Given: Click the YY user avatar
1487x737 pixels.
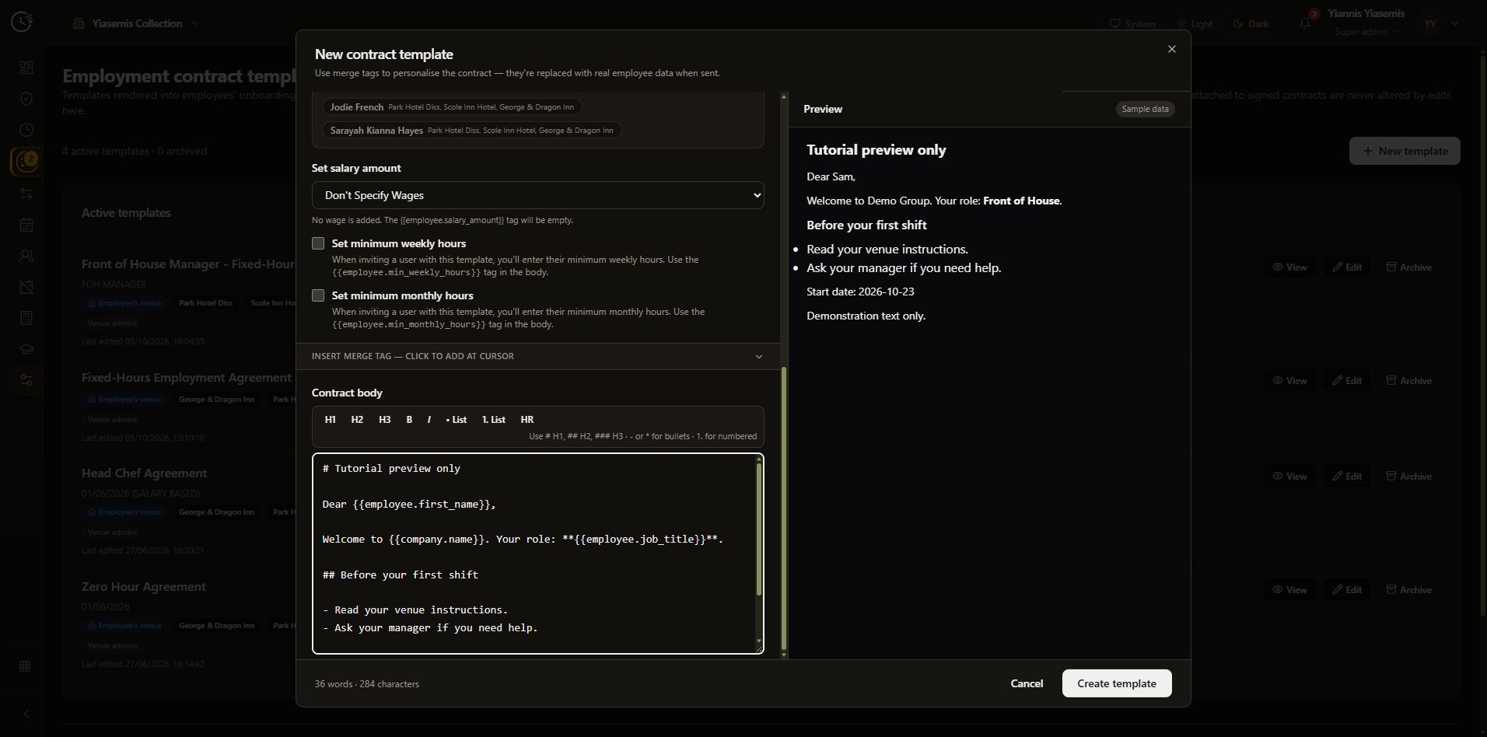Looking at the screenshot, I should click(1430, 23).
